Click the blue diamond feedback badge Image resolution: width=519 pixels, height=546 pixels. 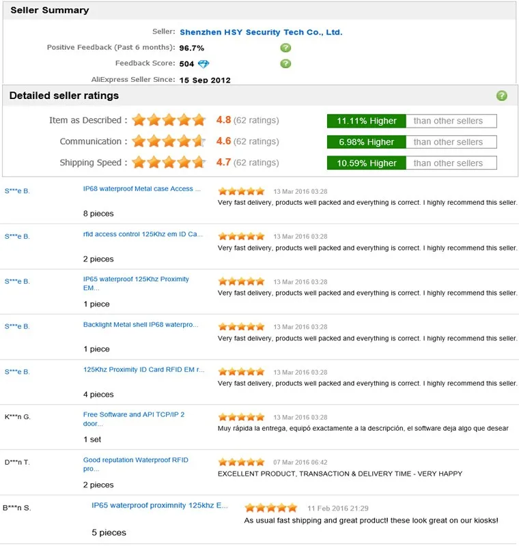tap(204, 63)
